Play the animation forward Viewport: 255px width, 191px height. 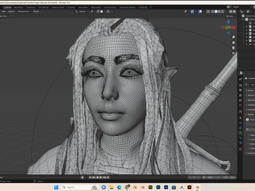(101, 177)
